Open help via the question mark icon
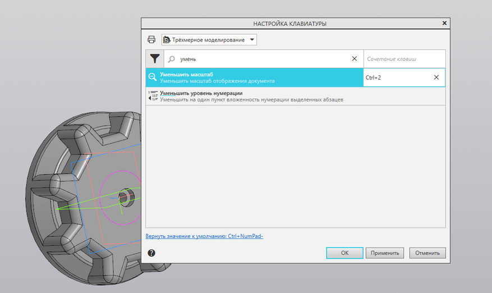The height and width of the screenshot is (293, 492). coord(151,253)
